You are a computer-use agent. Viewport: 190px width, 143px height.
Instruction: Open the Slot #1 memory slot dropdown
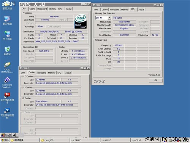pos(110,18)
